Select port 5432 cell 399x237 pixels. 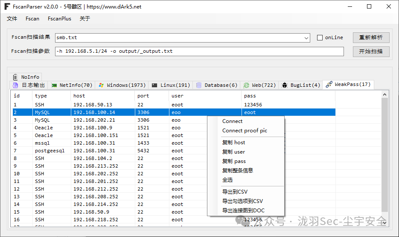tap(151, 151)
